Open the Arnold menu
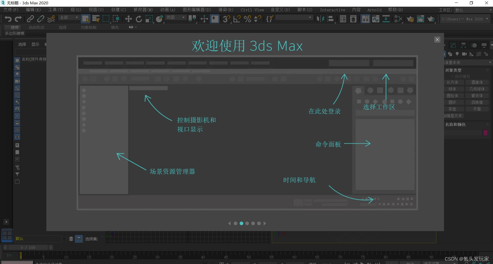The height and width of the screenshot is (264, 493). (x=374, y=10)
